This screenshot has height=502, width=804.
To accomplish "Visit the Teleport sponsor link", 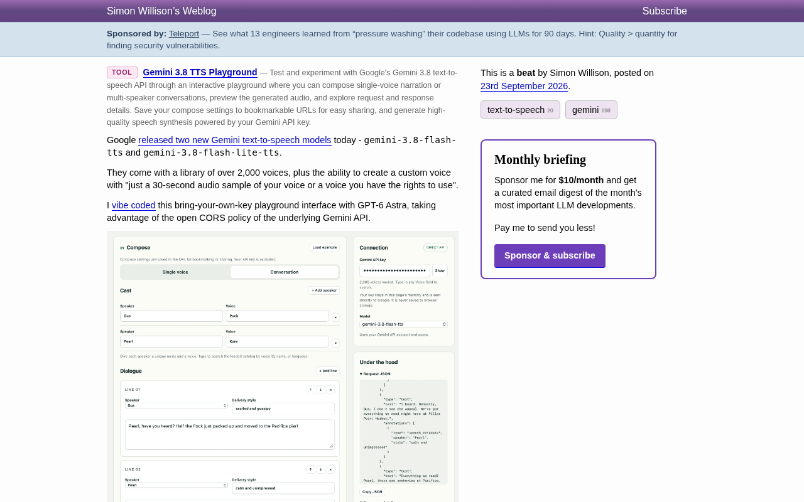I will click(x=184, y=34).
